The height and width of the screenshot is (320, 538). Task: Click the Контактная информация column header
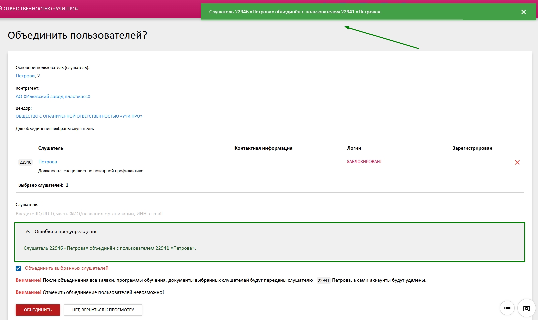pyautogui.click(x=263, y=148)
